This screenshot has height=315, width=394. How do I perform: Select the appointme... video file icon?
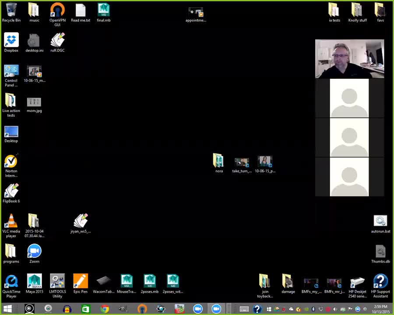tap(196, 14)
